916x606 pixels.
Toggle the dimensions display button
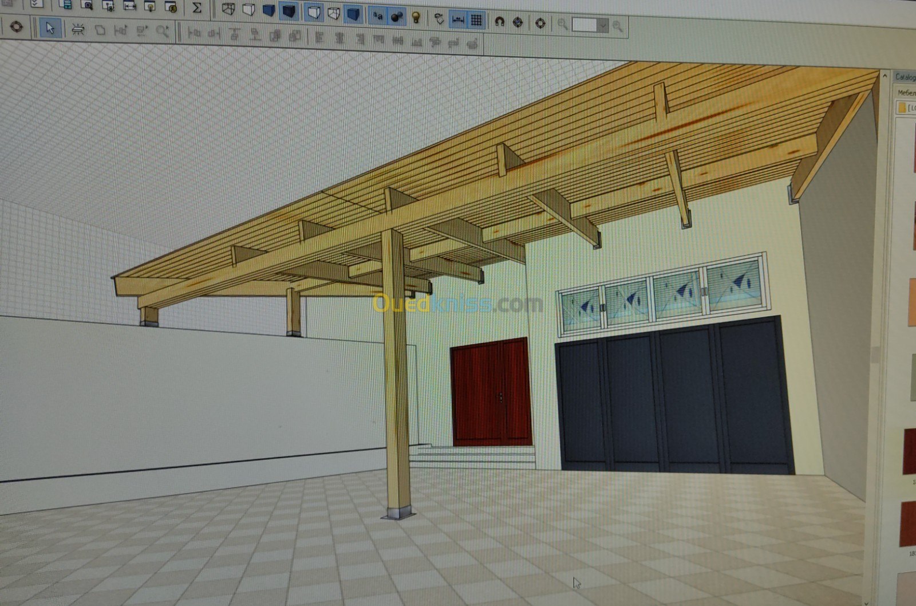coord(458,20)
